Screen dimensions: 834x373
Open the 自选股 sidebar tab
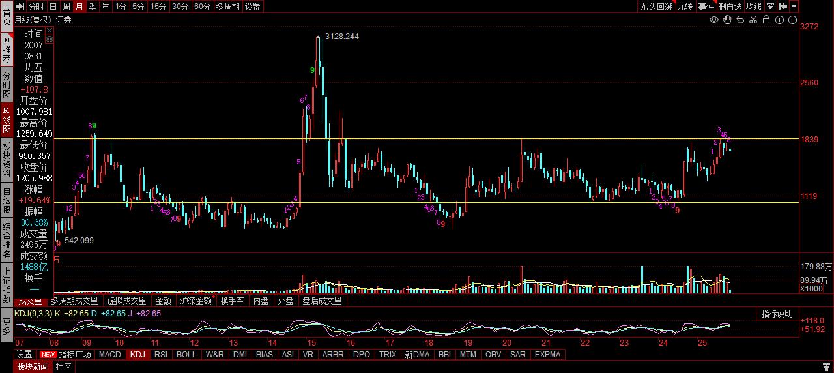click(x=7, y=201)
